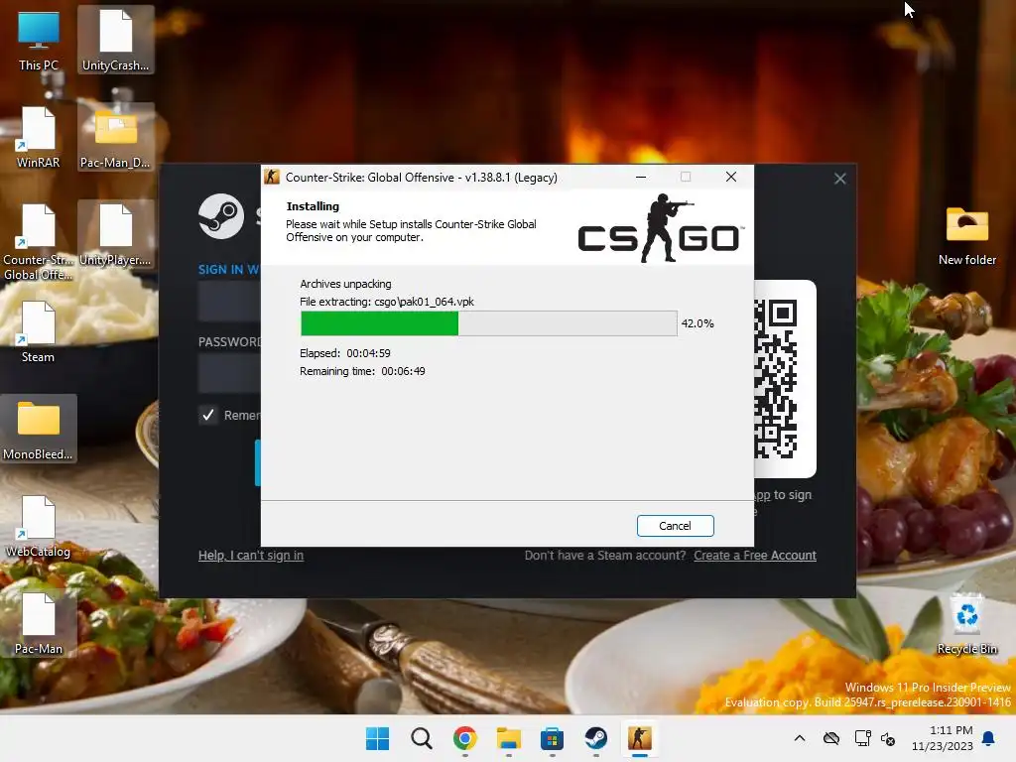Open the Pac-Man_D folder on desktop
The image size is (1016, 762).
tap(115, 138)
